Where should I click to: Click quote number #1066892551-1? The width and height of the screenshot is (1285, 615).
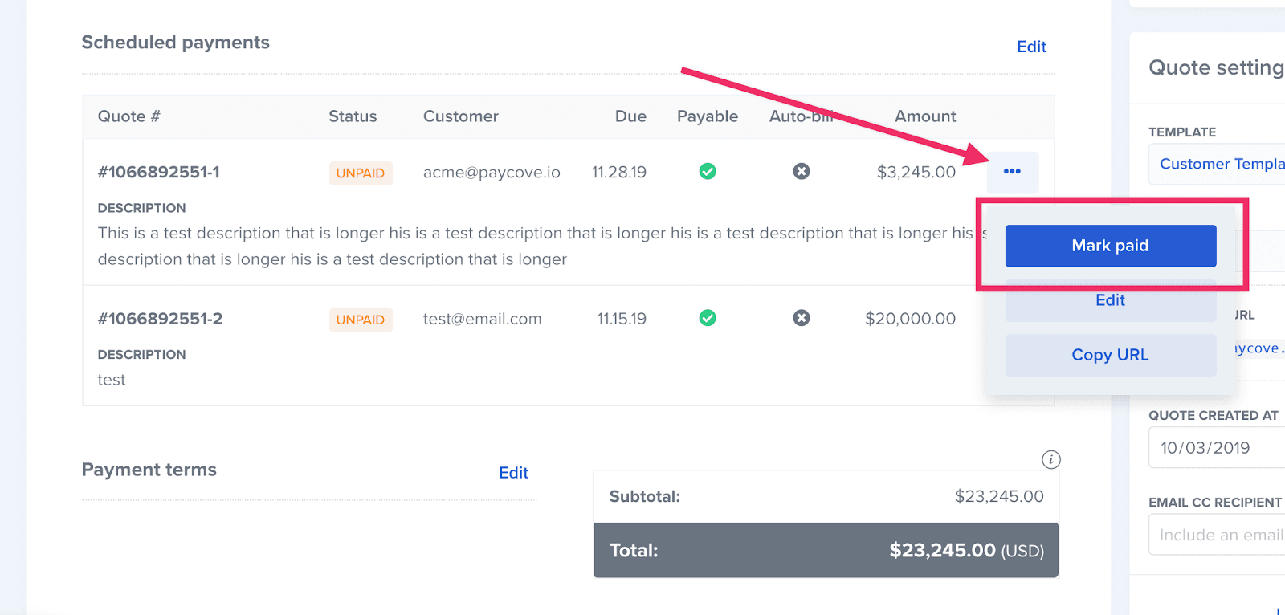click(158, 172)
